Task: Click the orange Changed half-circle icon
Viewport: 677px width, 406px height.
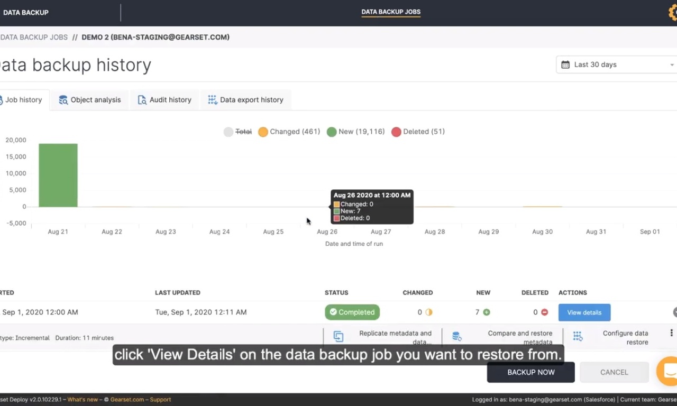Action: [x=429, y=312]
